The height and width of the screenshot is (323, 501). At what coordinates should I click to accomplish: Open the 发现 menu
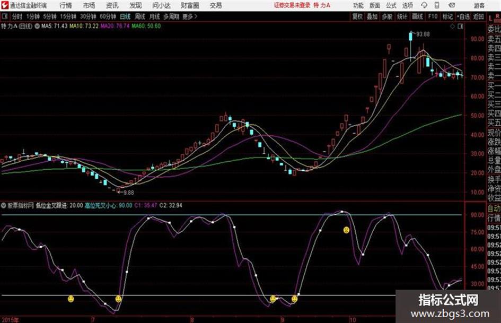(x=136, y=5)
